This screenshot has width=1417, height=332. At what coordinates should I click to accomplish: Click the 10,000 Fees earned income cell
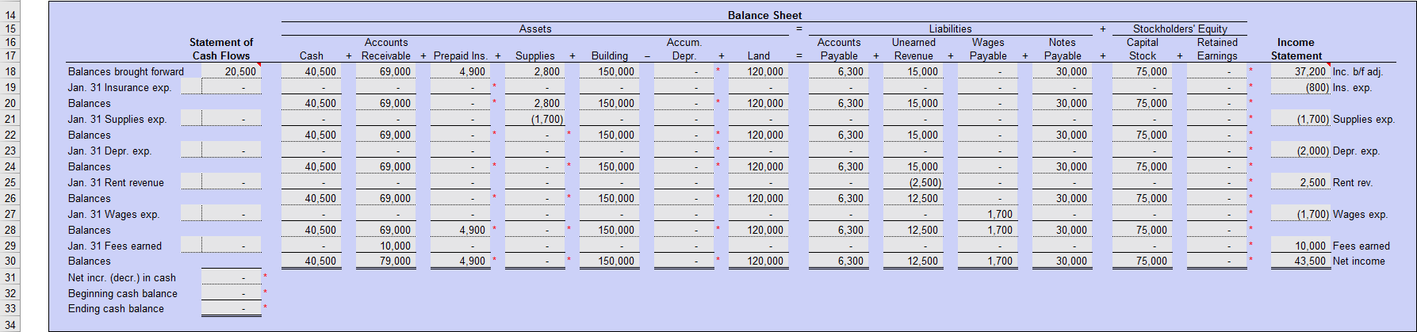(x=1299, y=246)
